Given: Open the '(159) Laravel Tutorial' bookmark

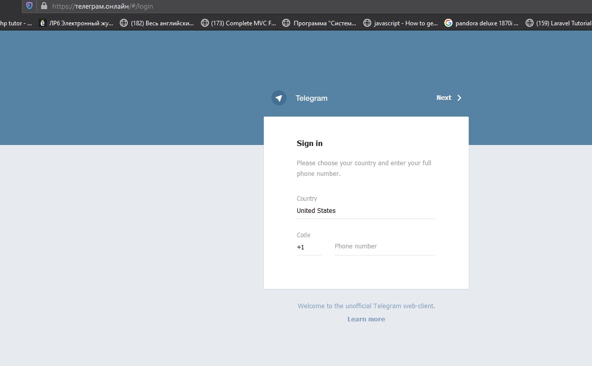Looking at the screenshot, I should click(559, 23).
